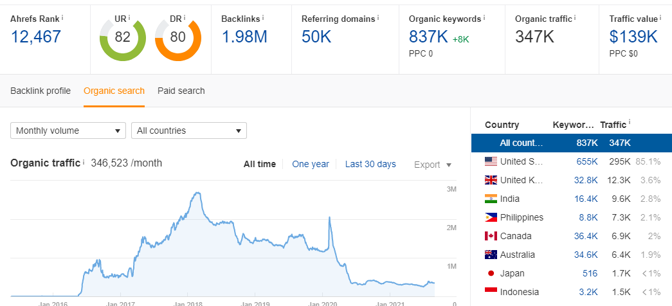Open Indonesia 3.2K keywords link

(588, 292)
